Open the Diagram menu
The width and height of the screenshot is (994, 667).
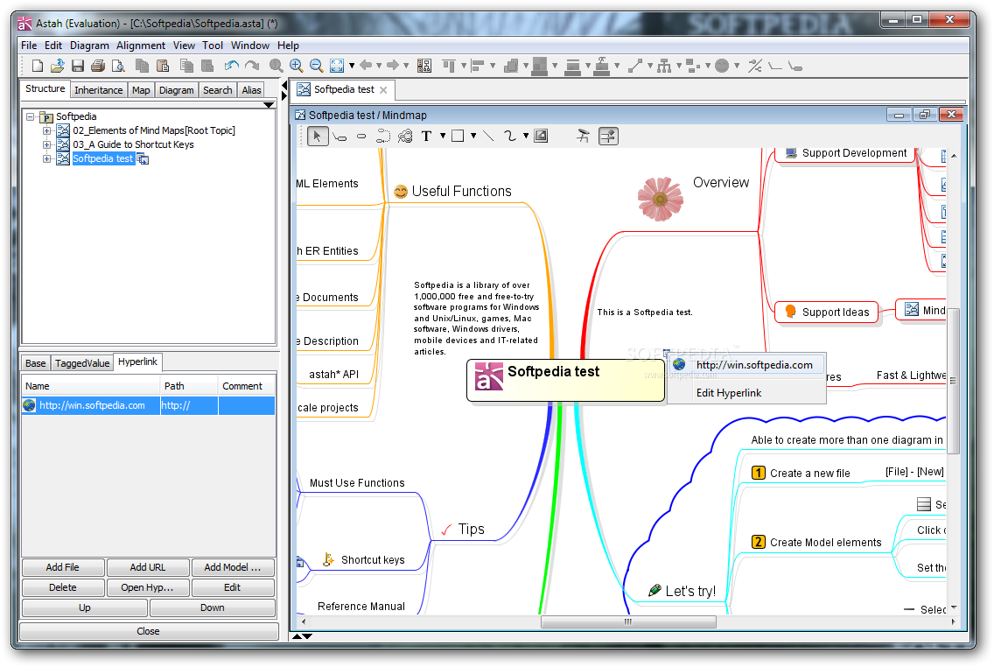tap(89, 45)
